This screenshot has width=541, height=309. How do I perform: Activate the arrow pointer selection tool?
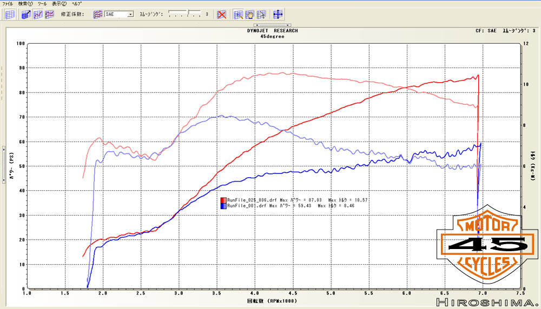tap(262, 15)
